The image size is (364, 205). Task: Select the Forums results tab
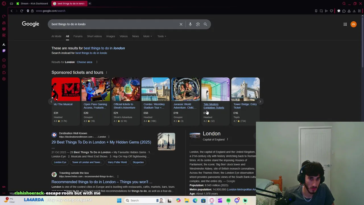(x=78, y=36)
